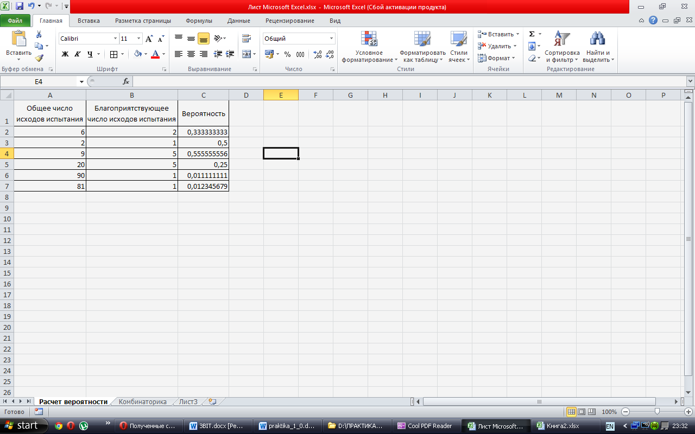Open the Файл tab
Screen dimensions: 695x434
click(15, 21)
